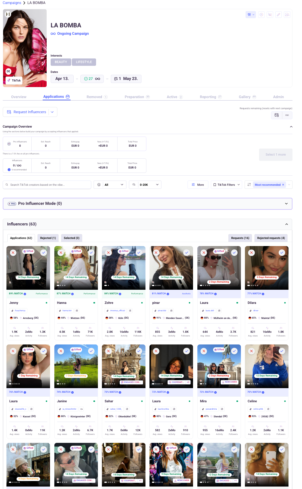Screen dimensions: 302x489
Task: Reject Sahar's application with the X icon
Action: pos(108,351)
